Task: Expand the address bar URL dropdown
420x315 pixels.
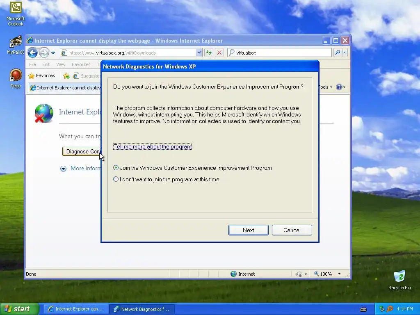Action: pyautogui.click(x=199, y=52)
